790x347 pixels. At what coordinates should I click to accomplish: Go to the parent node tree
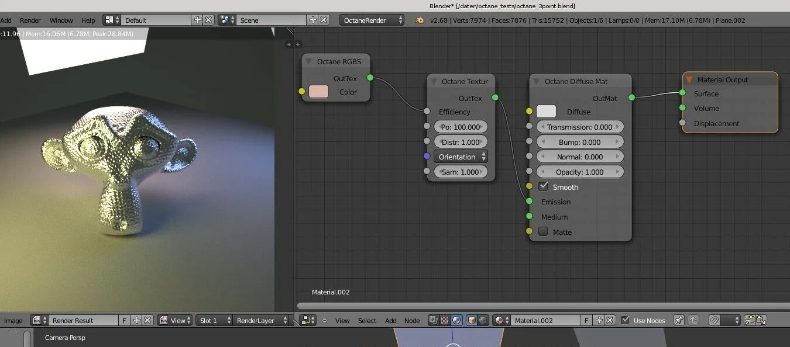693,320
